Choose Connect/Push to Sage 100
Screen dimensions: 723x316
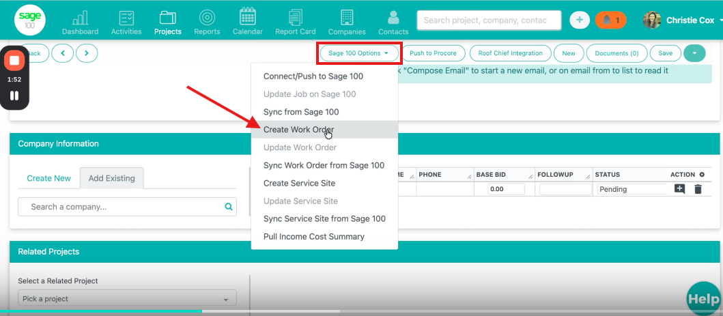coord(324,76)
